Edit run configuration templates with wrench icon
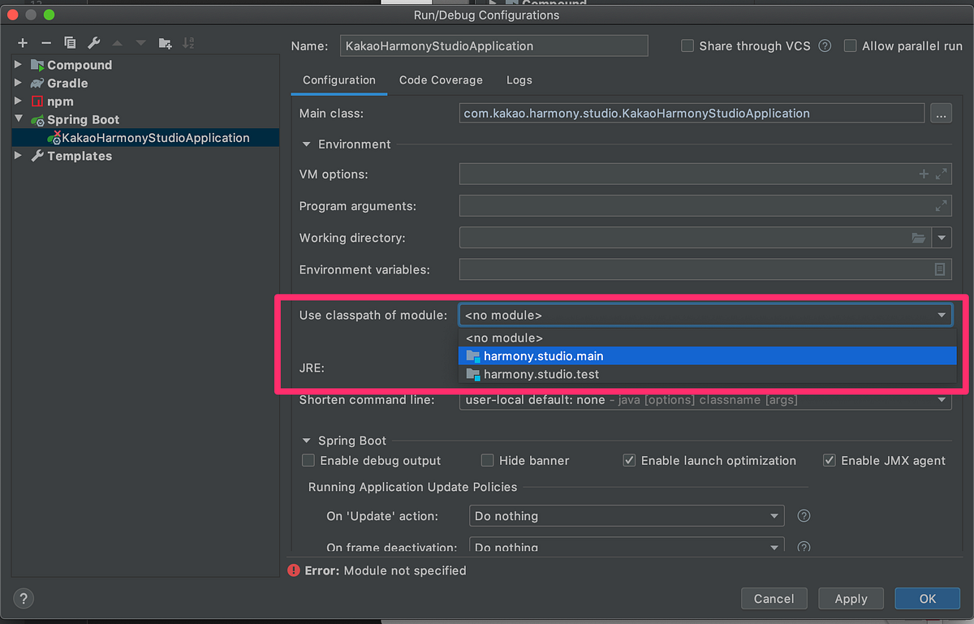Viewport: 974px width, 624px height. (93, 42)
